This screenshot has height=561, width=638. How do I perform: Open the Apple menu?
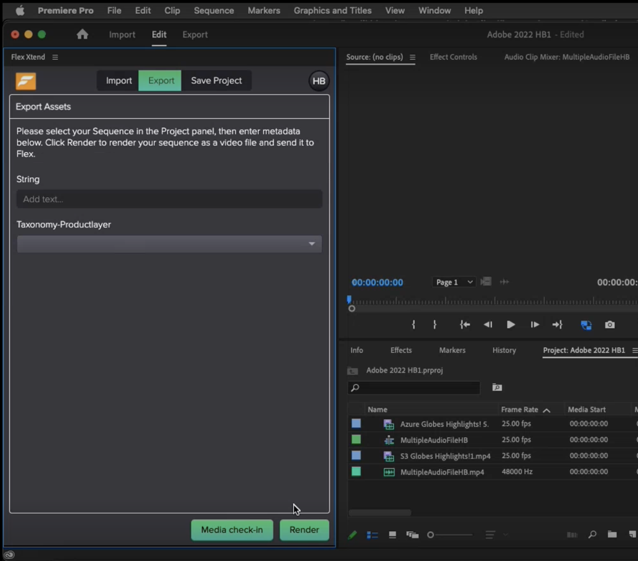[x=20, y=10]
